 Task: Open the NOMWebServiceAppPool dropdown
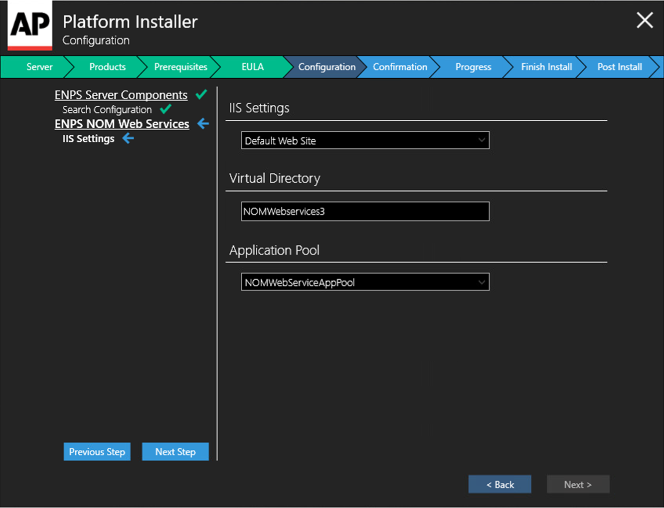coord(365,282)
